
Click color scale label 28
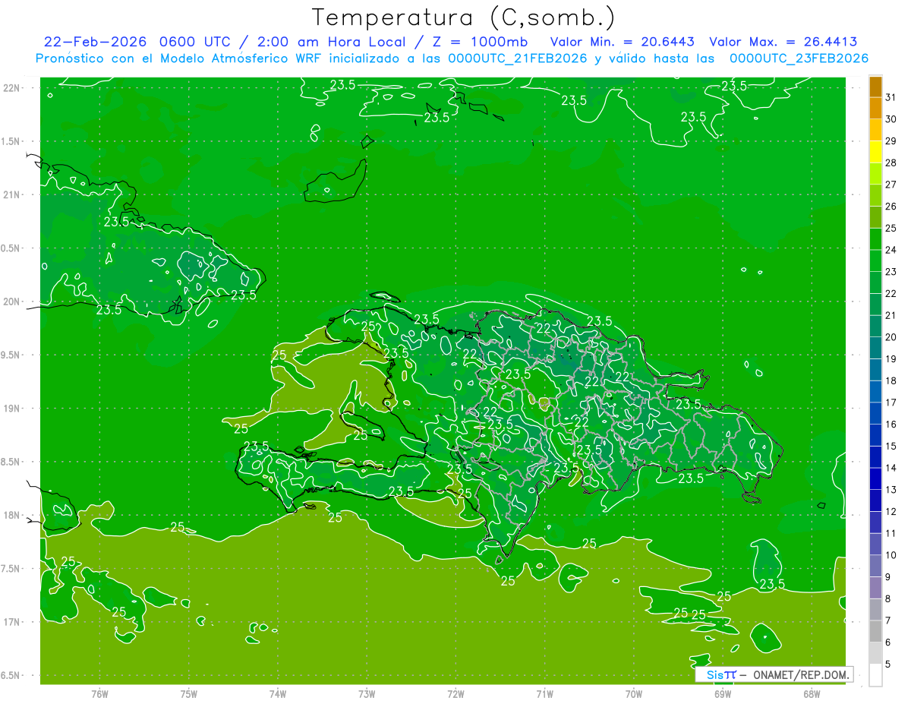pos(891,163)
